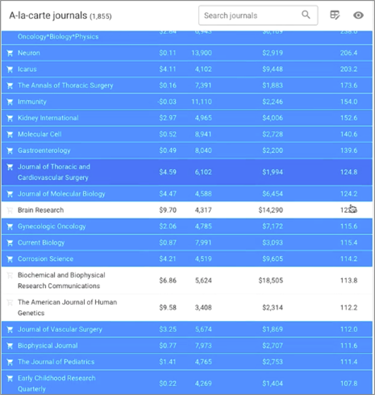Image resolution: width=375 pixels, height=395 pixels.
Task: Select the 113.8 value in the table
Action: (x=349, y=280)
